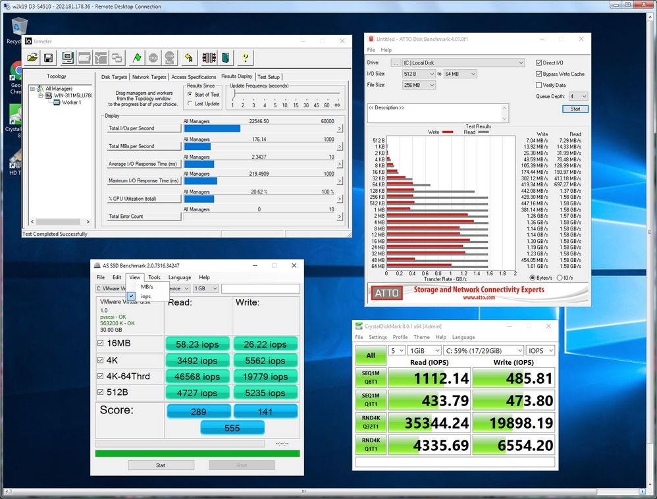This screenshot has height=499, width=657.
Task: Click Iometer's duplicate selected worker icon
Action: coord(117,58)
